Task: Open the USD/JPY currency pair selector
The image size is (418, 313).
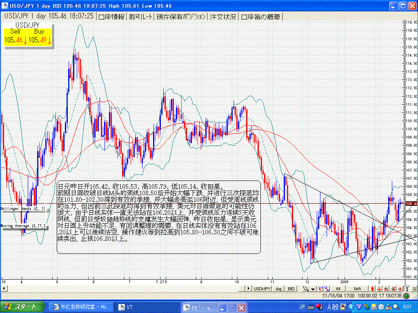Action: [262, 289]
